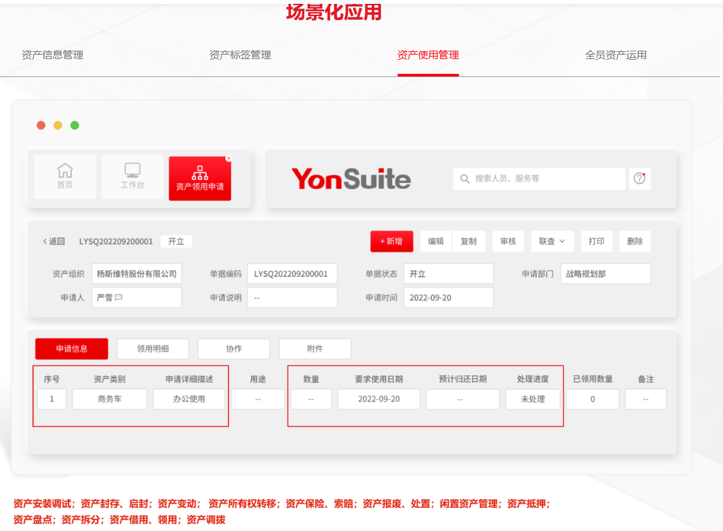
Task: Click the red 新增 button
Action: point(392,241)
